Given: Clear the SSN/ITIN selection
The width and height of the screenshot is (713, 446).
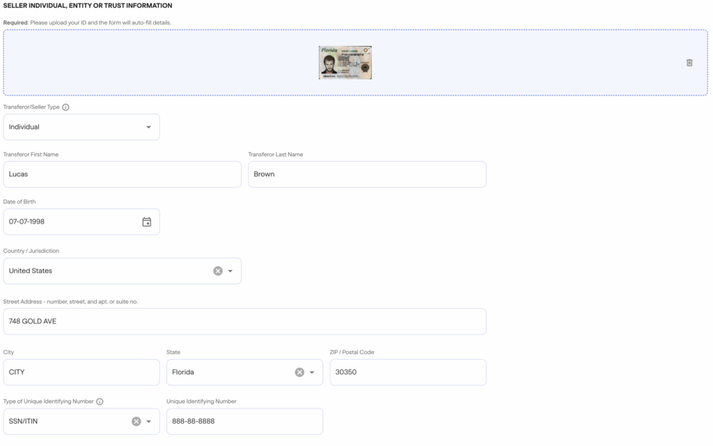Looking at the screenshot, I should [x=136, y=421].
